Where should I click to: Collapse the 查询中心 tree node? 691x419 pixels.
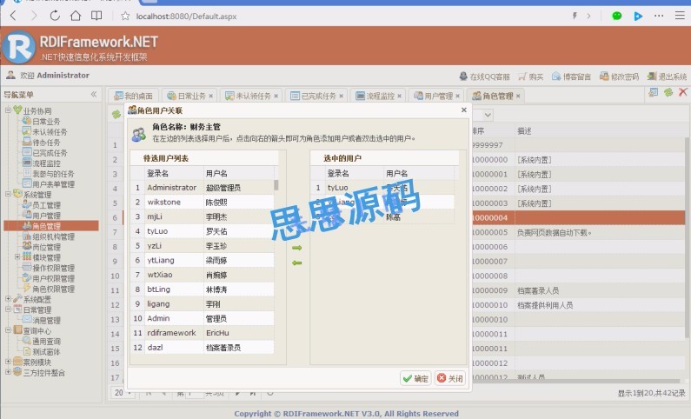8,330
